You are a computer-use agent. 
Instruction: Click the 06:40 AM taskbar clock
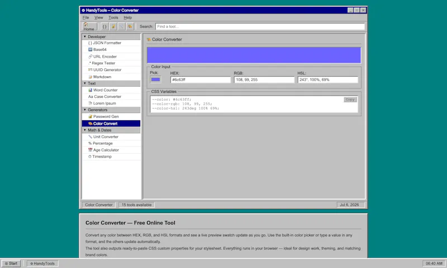click(434, 264)
